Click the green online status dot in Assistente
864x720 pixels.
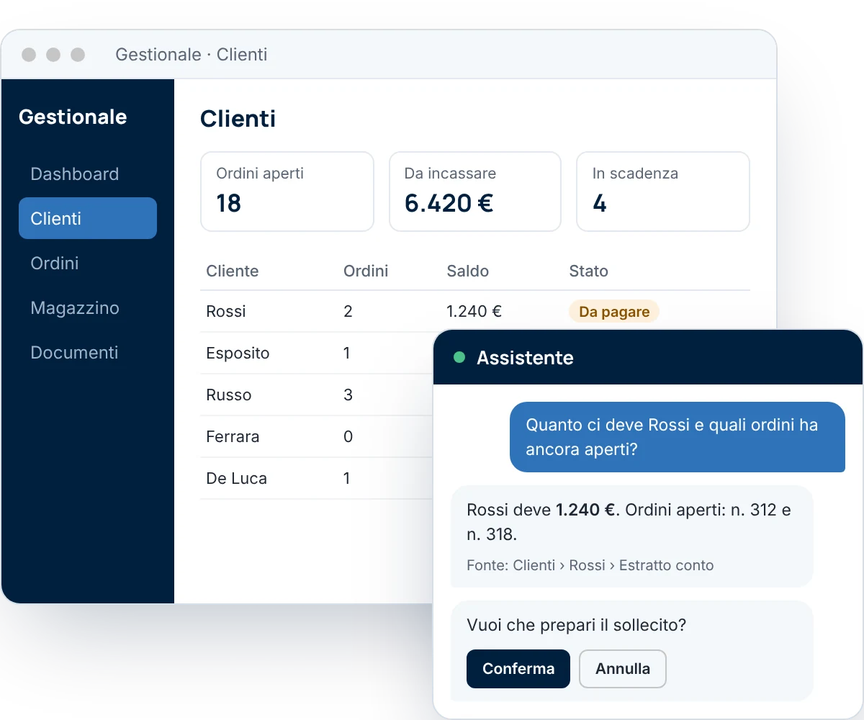tap(459, 357)
